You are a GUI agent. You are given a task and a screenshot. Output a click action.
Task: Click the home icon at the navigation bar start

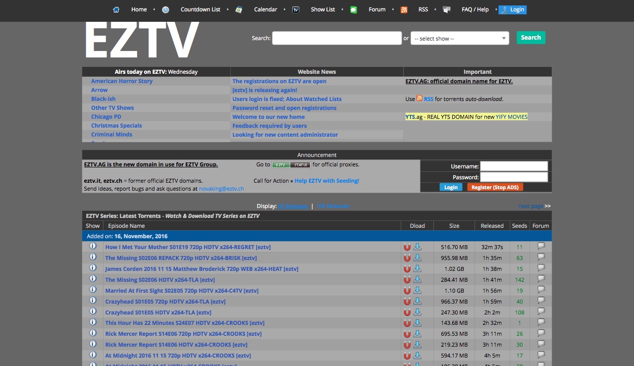116,9
